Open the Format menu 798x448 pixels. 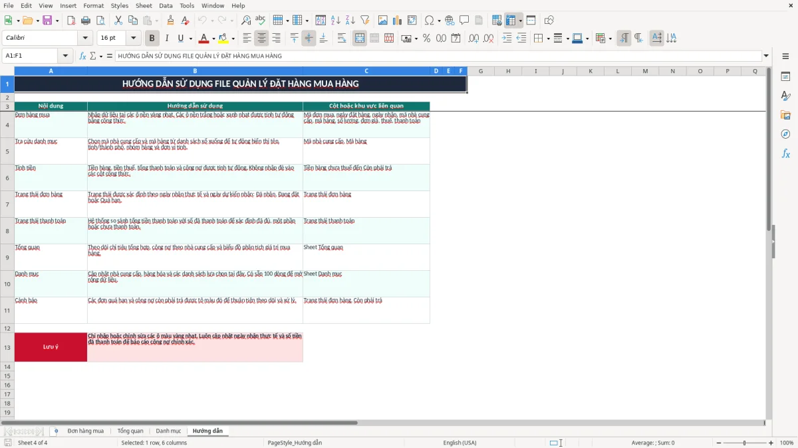pyautogui.click(x=93, y=5)
